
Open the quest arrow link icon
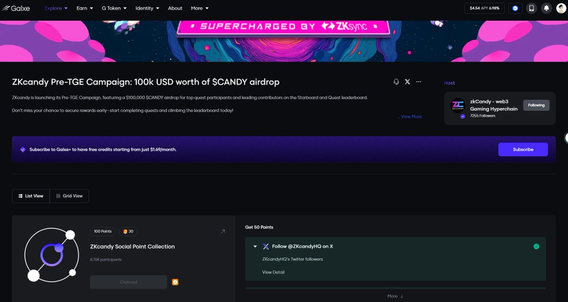(223, 231)
